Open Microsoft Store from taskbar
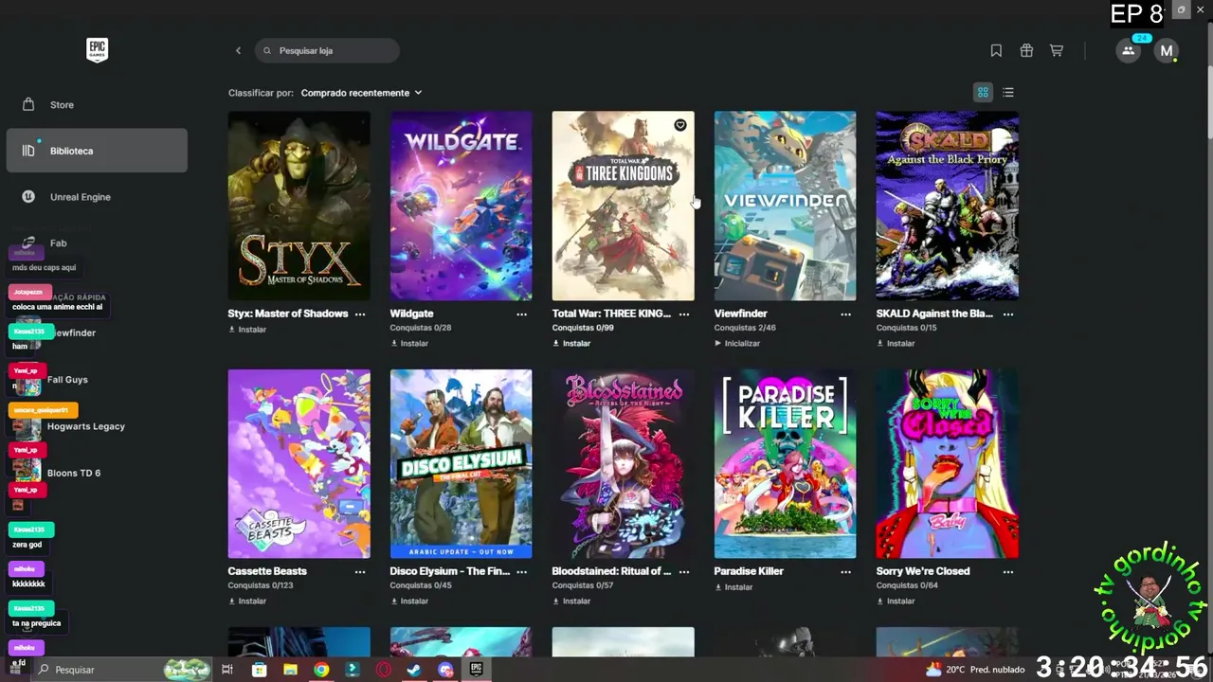1213x682 pixels. click(x=259, y=670)
